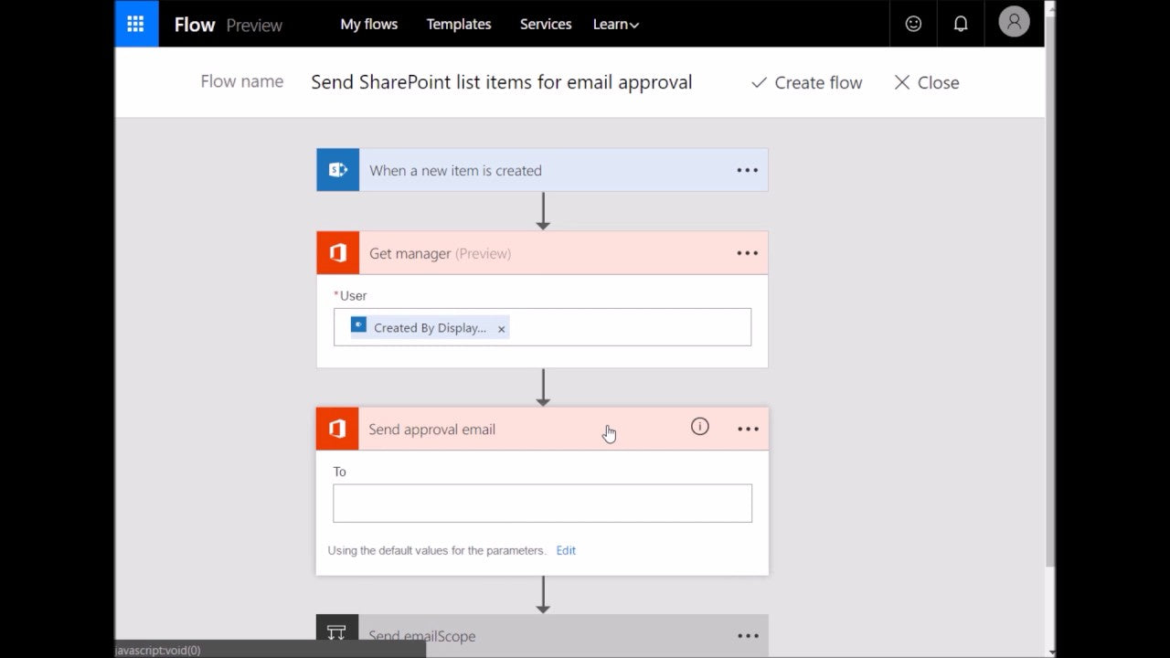Go to My flows
Screen dimensions: 1170x658
click(369, 25)
